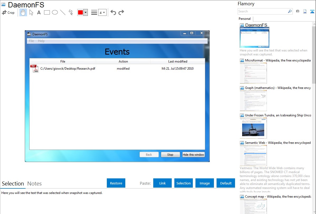Viewport: 316px width, 214px height.
Task: Click the camera capture icon
Action: 298,11
